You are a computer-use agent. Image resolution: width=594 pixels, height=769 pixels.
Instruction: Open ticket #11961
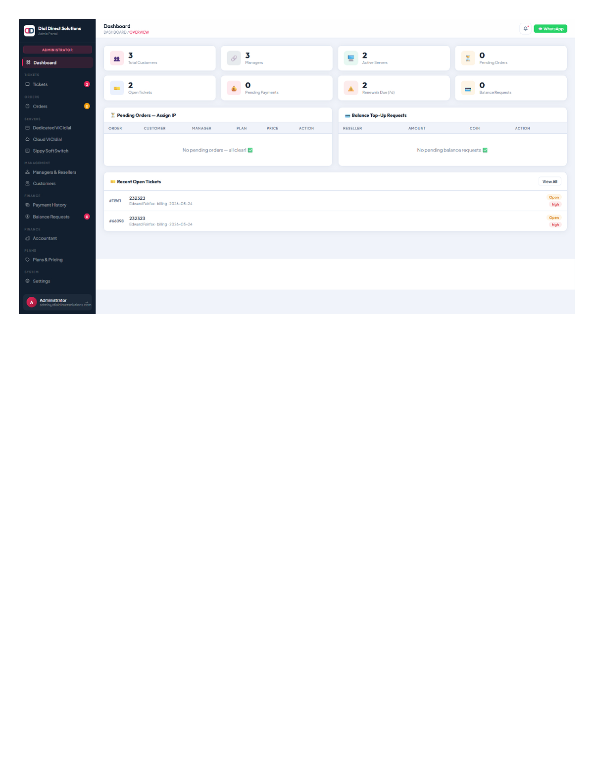335,201
